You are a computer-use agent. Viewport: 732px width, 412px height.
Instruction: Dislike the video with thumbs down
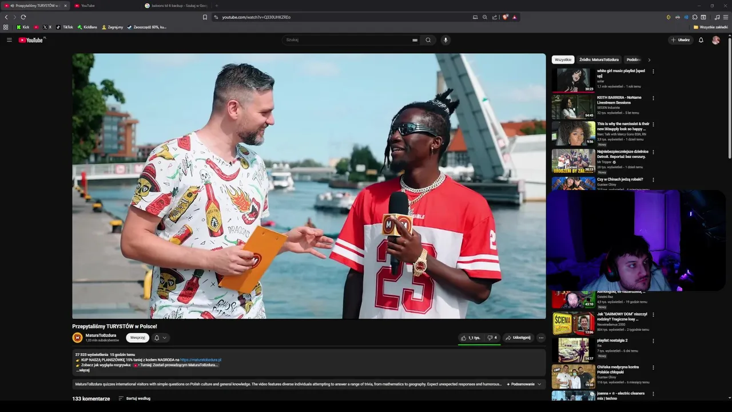tap(492, 338)
